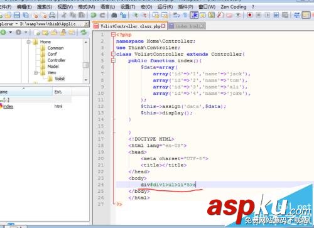The image size is (314, 228).
Task: Open the 插件(P) menu
Action: click(x=186, y=7)
